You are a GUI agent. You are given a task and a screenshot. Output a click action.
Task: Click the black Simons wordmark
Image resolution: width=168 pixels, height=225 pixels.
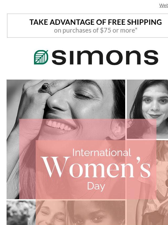click(x=105, y=57)
